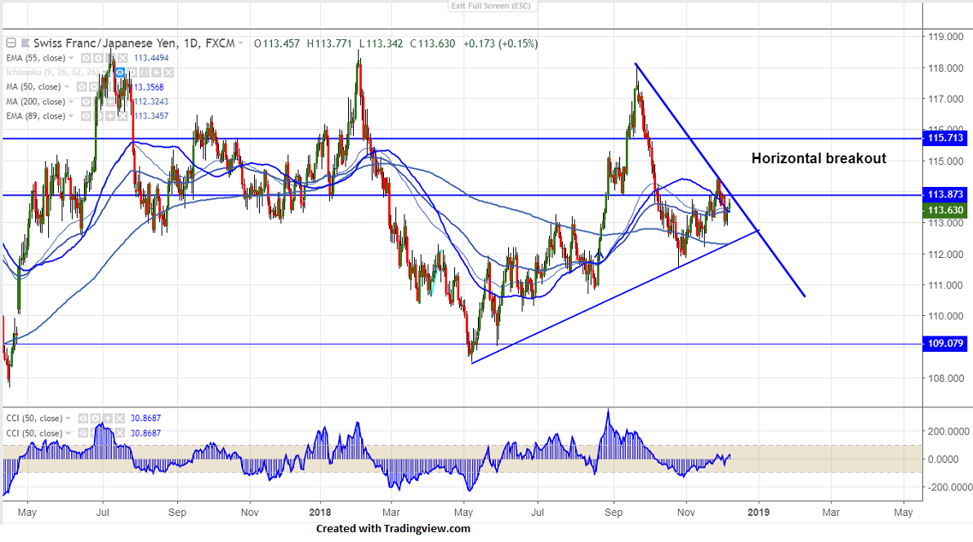
Task: Click the 113.873 horizontal line price label
Action: (x=945, y=195)
